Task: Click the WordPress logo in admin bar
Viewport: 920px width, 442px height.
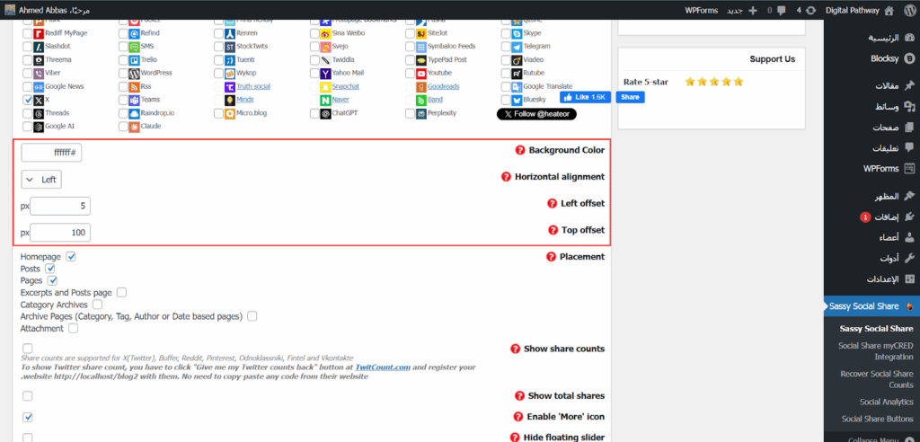Action: pos(909,10)
